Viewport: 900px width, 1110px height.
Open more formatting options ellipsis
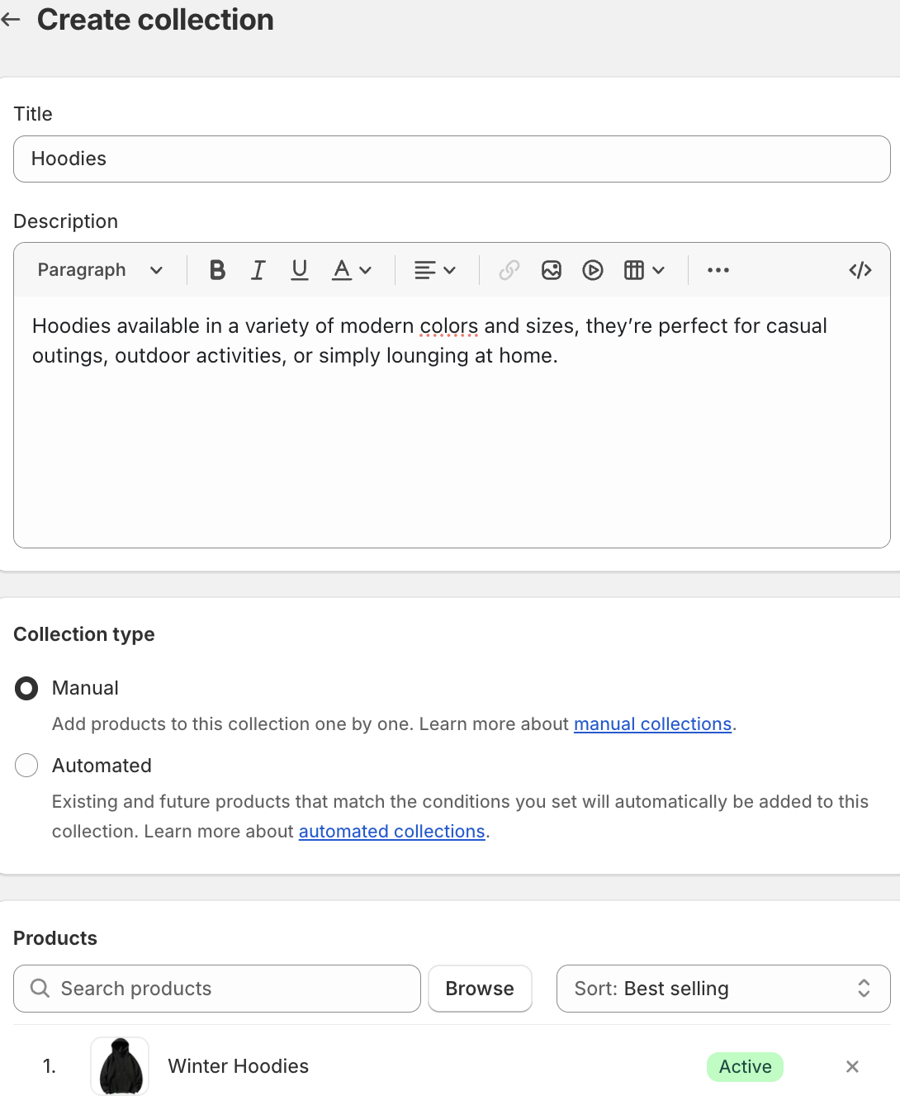pos(718,270)
